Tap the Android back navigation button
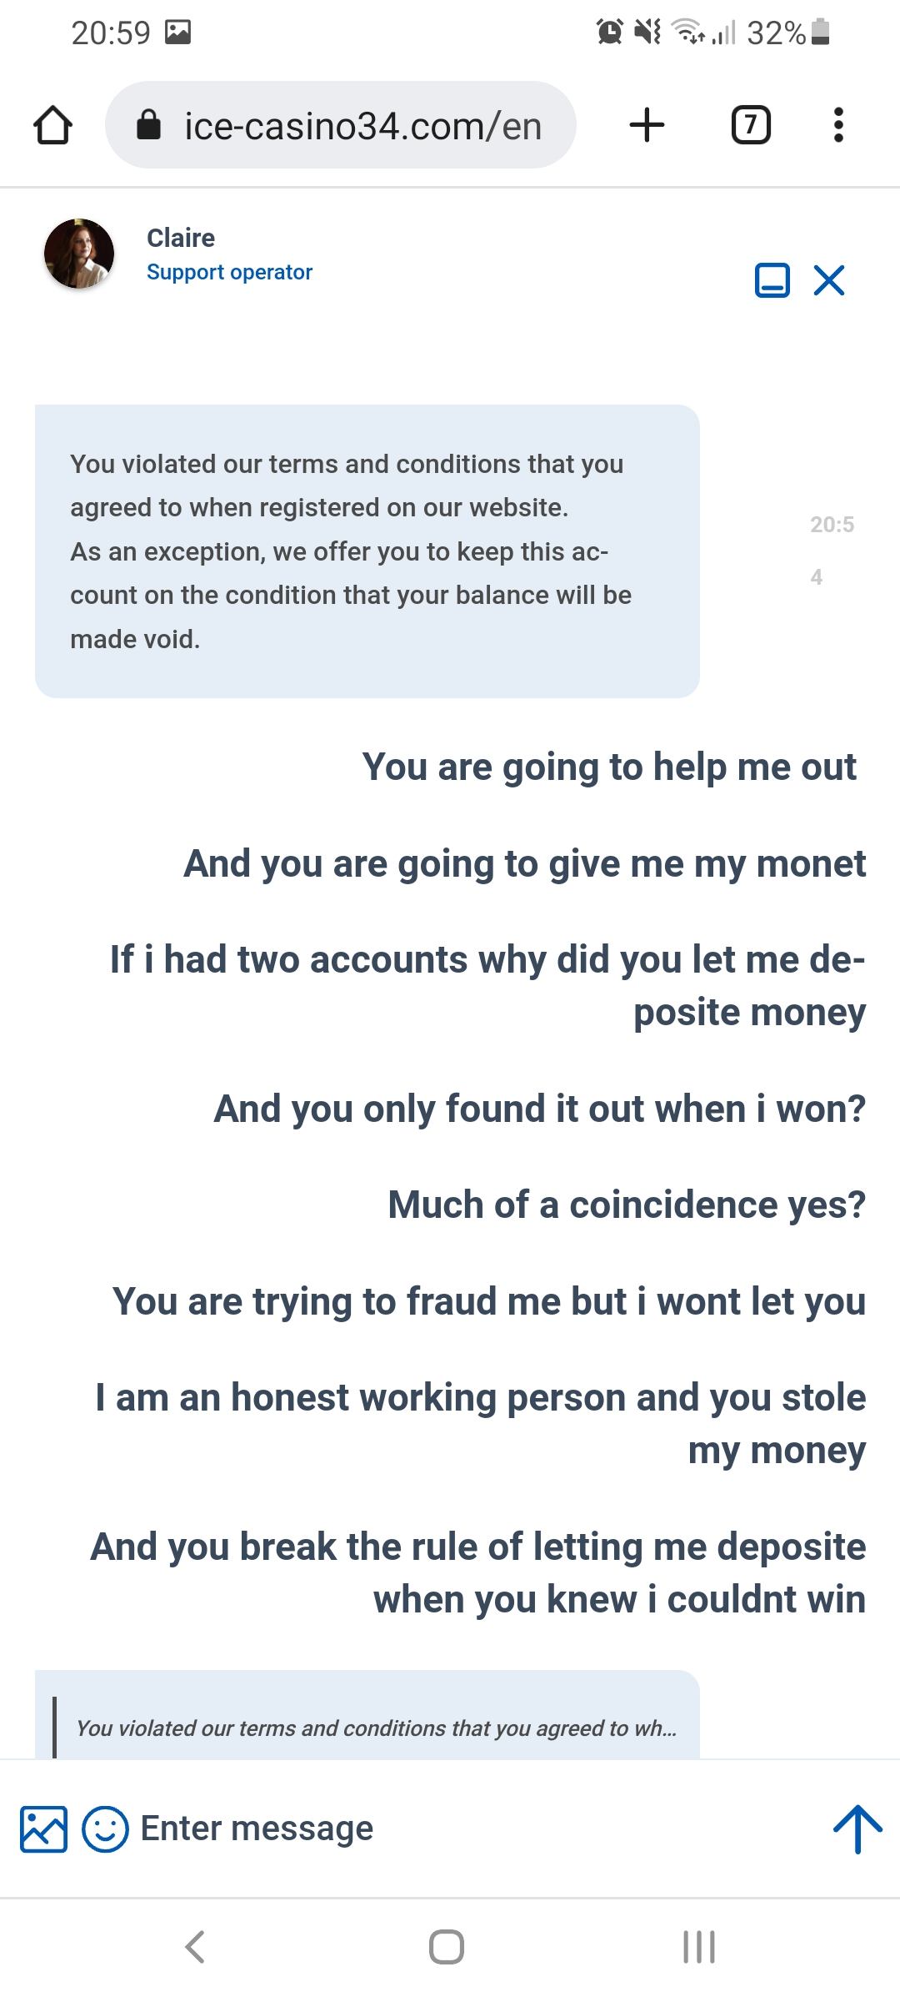The width and height of the screenshot is (900, 2002). click(x=195, y=1947)
